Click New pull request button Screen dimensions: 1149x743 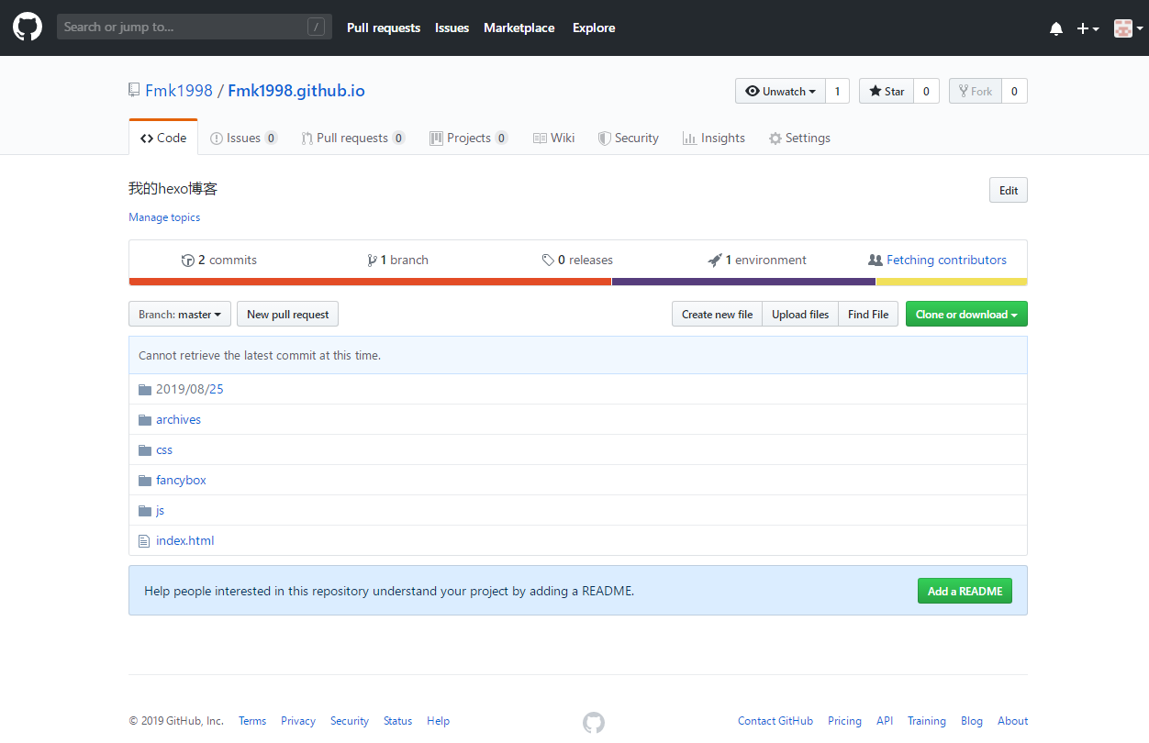pyautogui.click(x=287, y=314)
